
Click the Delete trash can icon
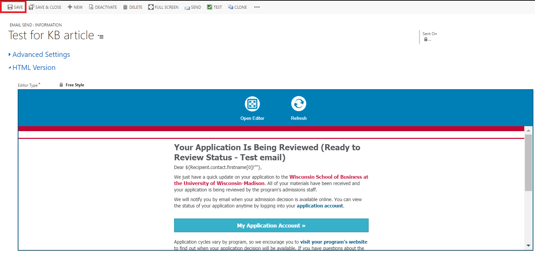125,7
